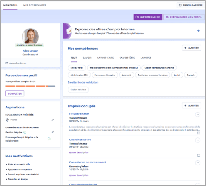Viewport: 206px width, 186px height.
Task: Edit Compétences à découvrir pencil icon
Action: pyautogui.click(x=53, y=132)
